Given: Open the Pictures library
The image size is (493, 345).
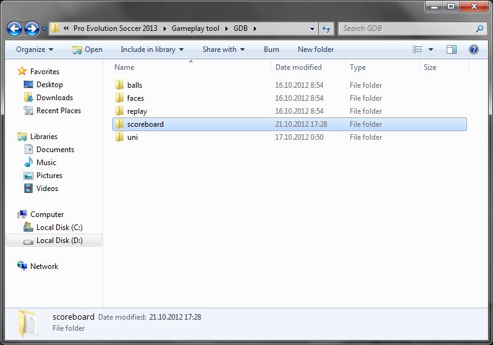Looking at the screenshot, I should click(x=49, y=176).
